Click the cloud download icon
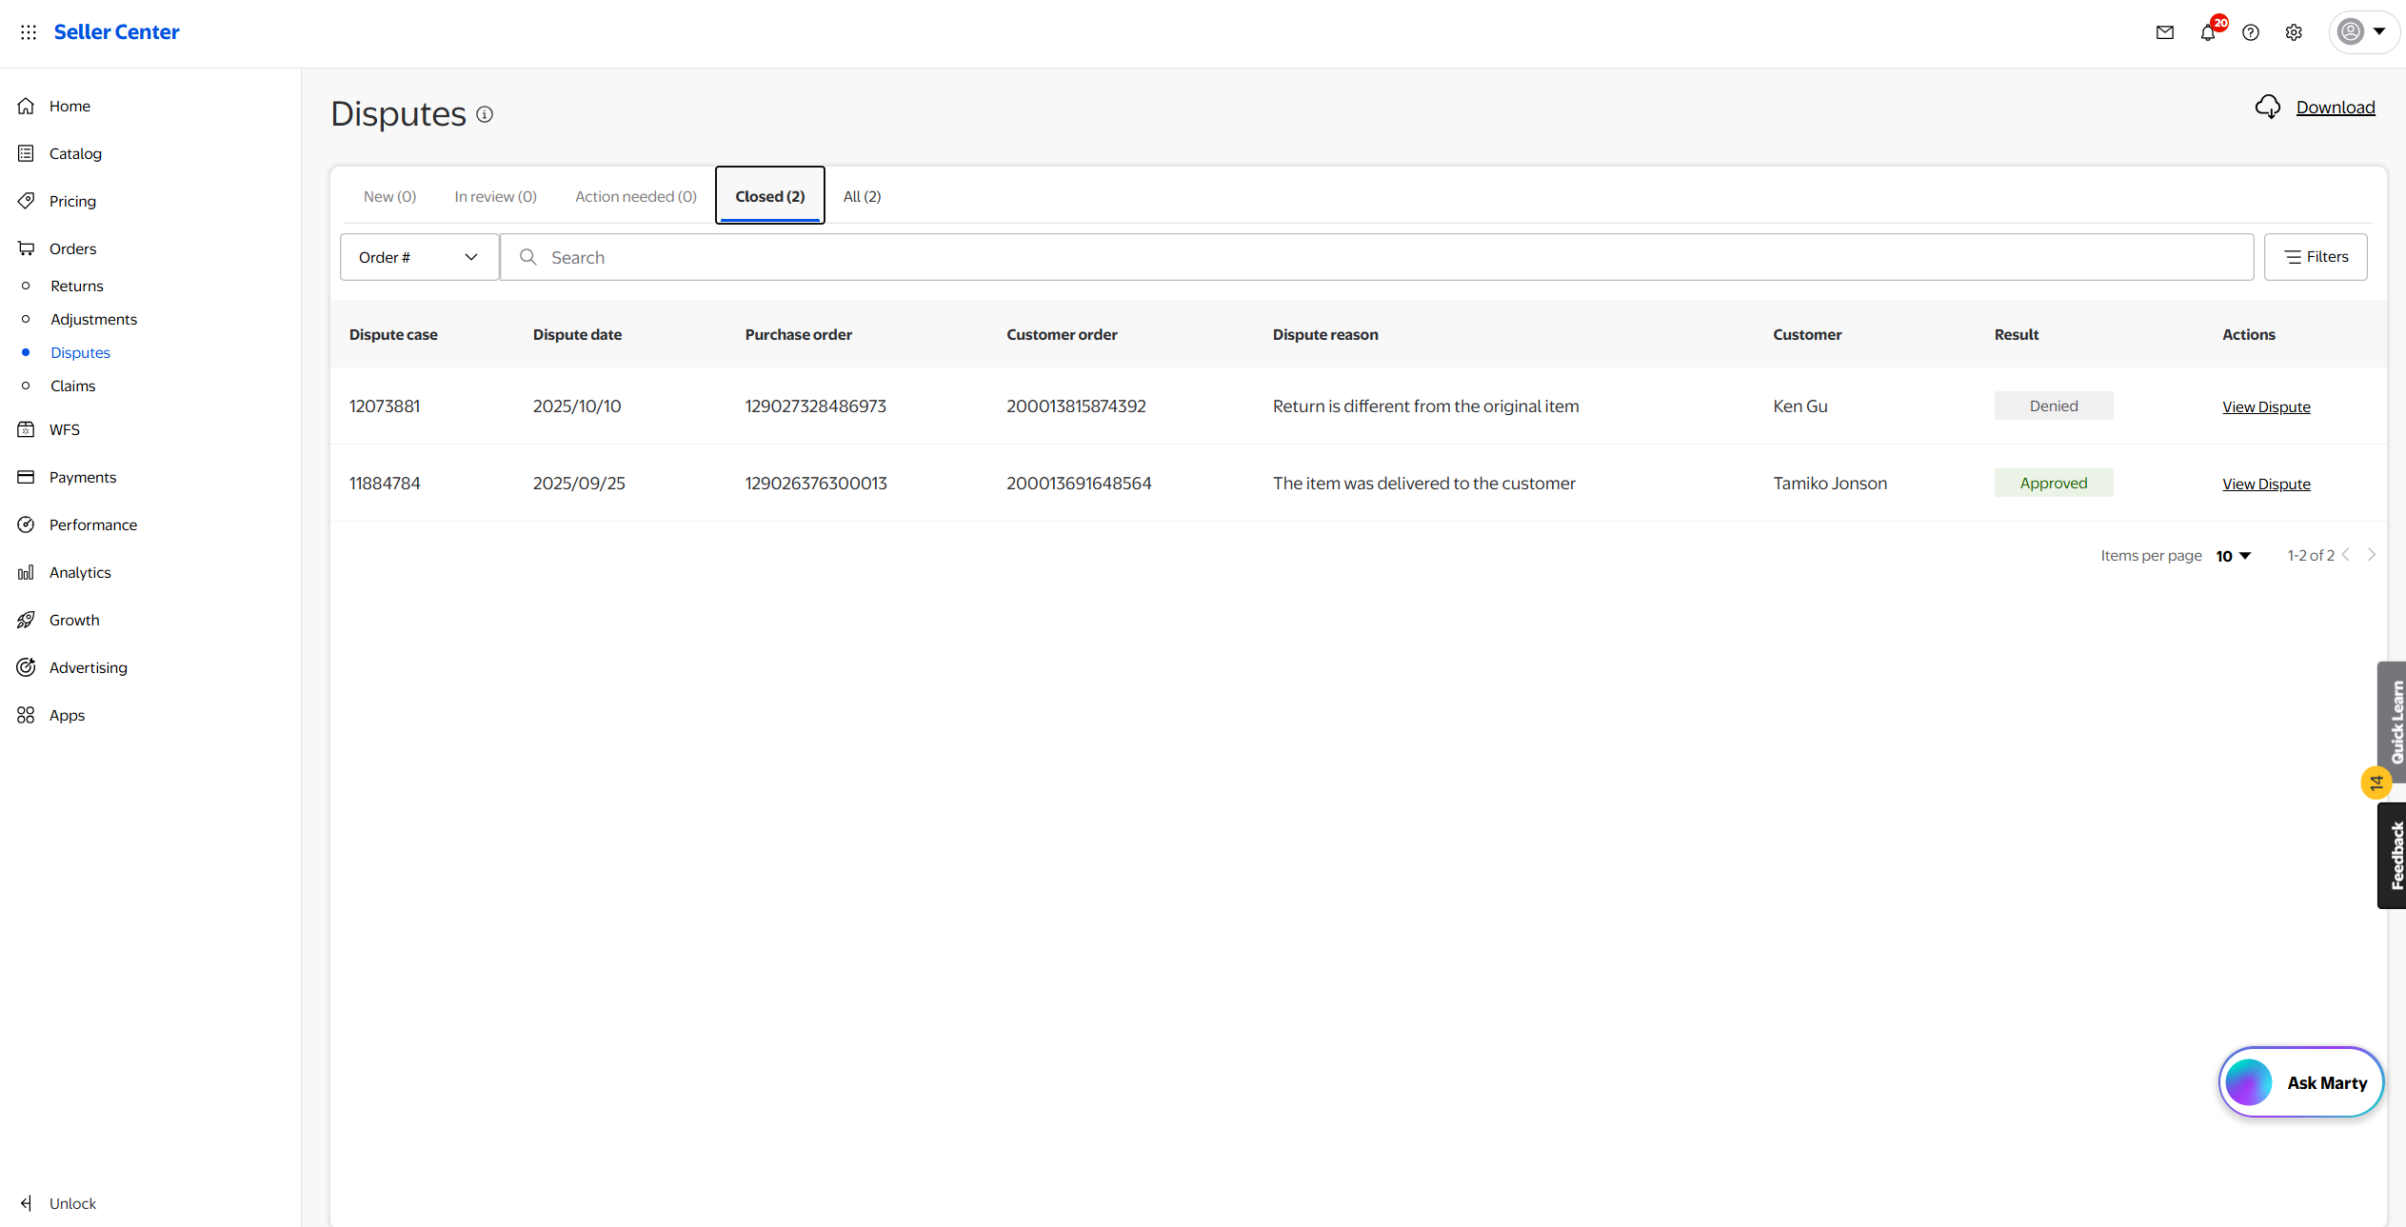2406x1227 pixels. (2268, 107)
